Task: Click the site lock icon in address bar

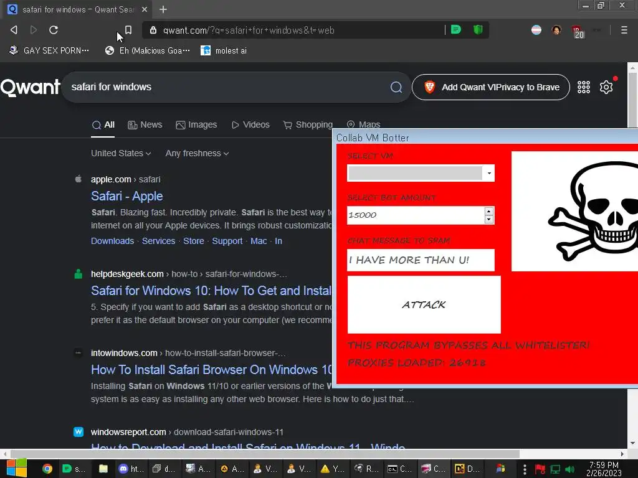Action: click(x=153, y=30)
